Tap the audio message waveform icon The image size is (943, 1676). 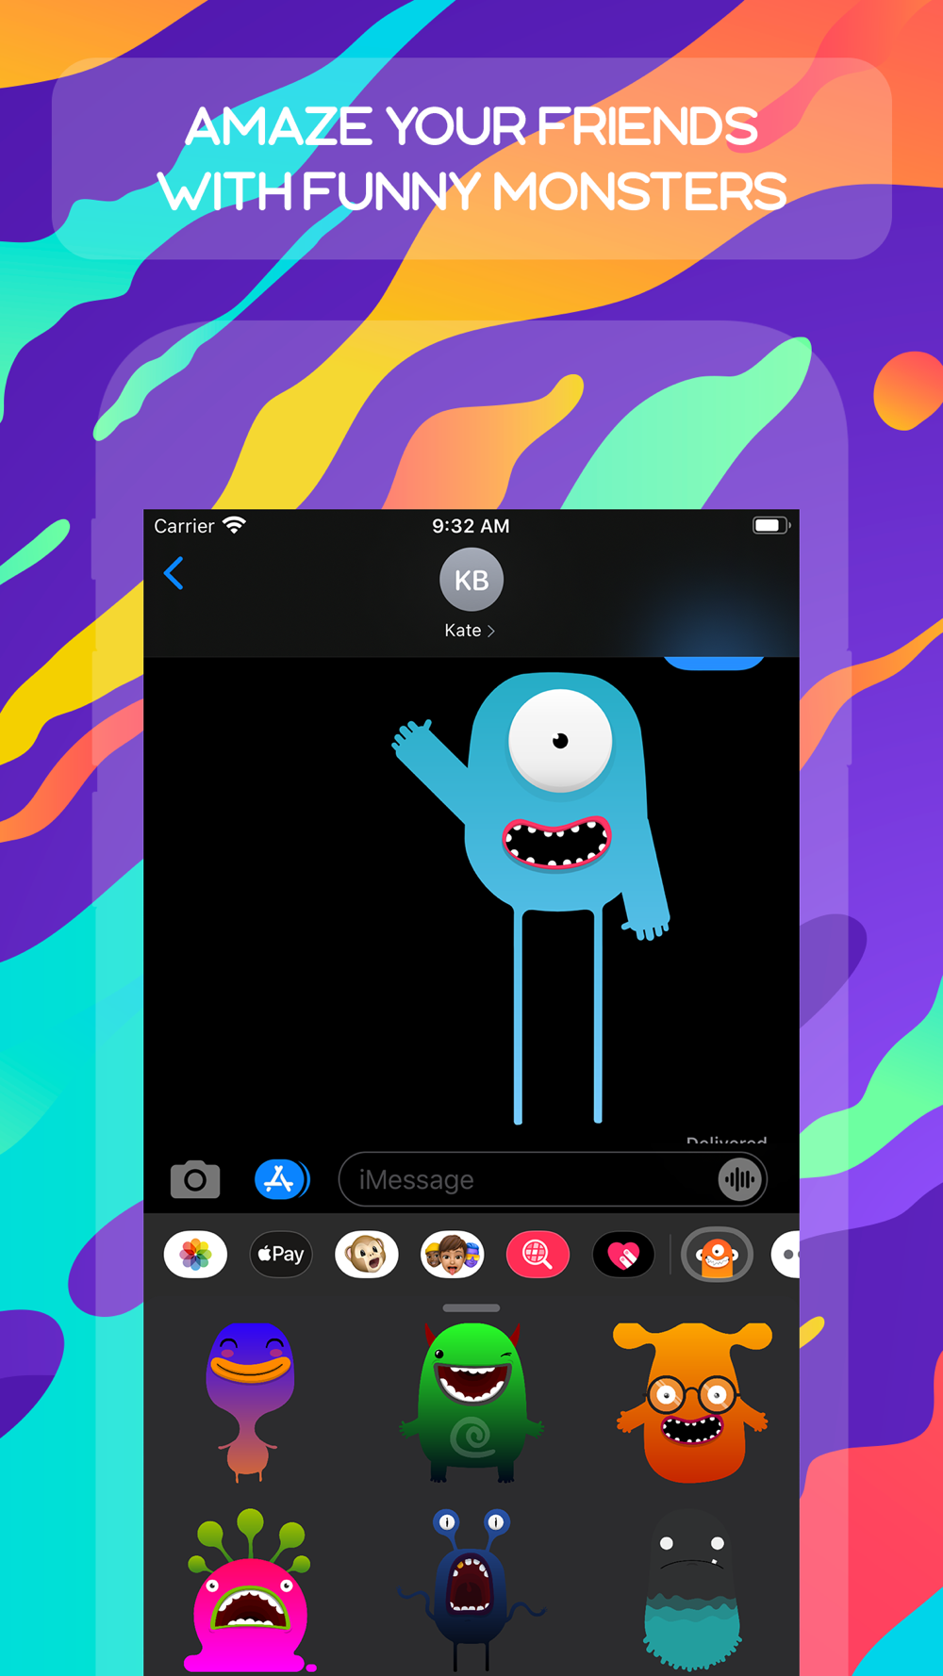click(x=739, y=1179)
